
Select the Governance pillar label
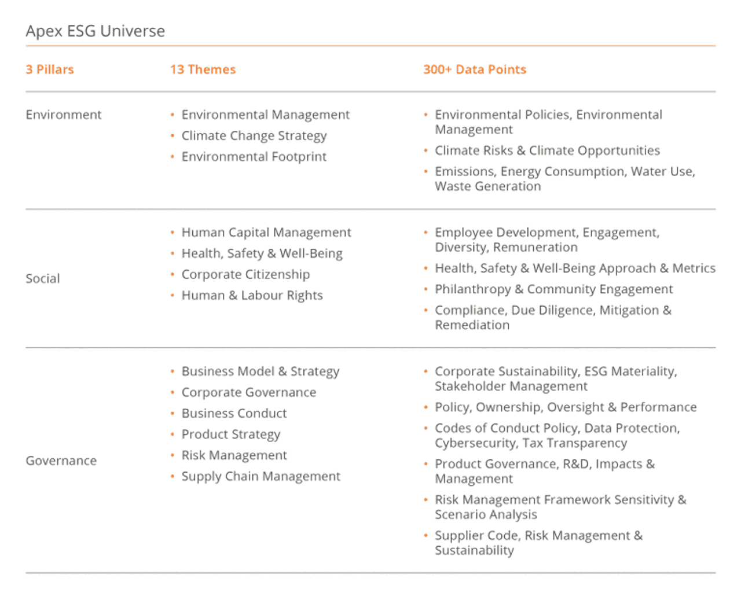point(61,461)
